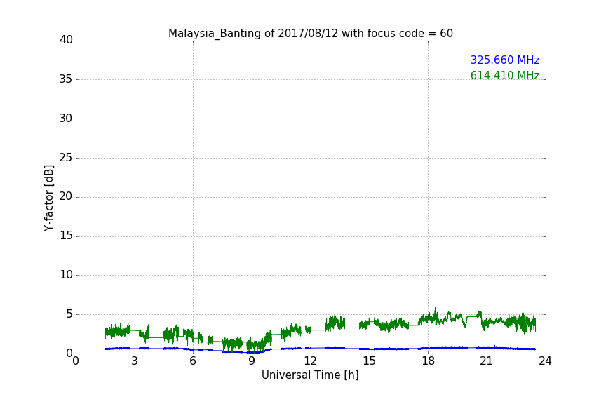
Task: Click the x-axis tick label '9'
Action: [252, 361]
